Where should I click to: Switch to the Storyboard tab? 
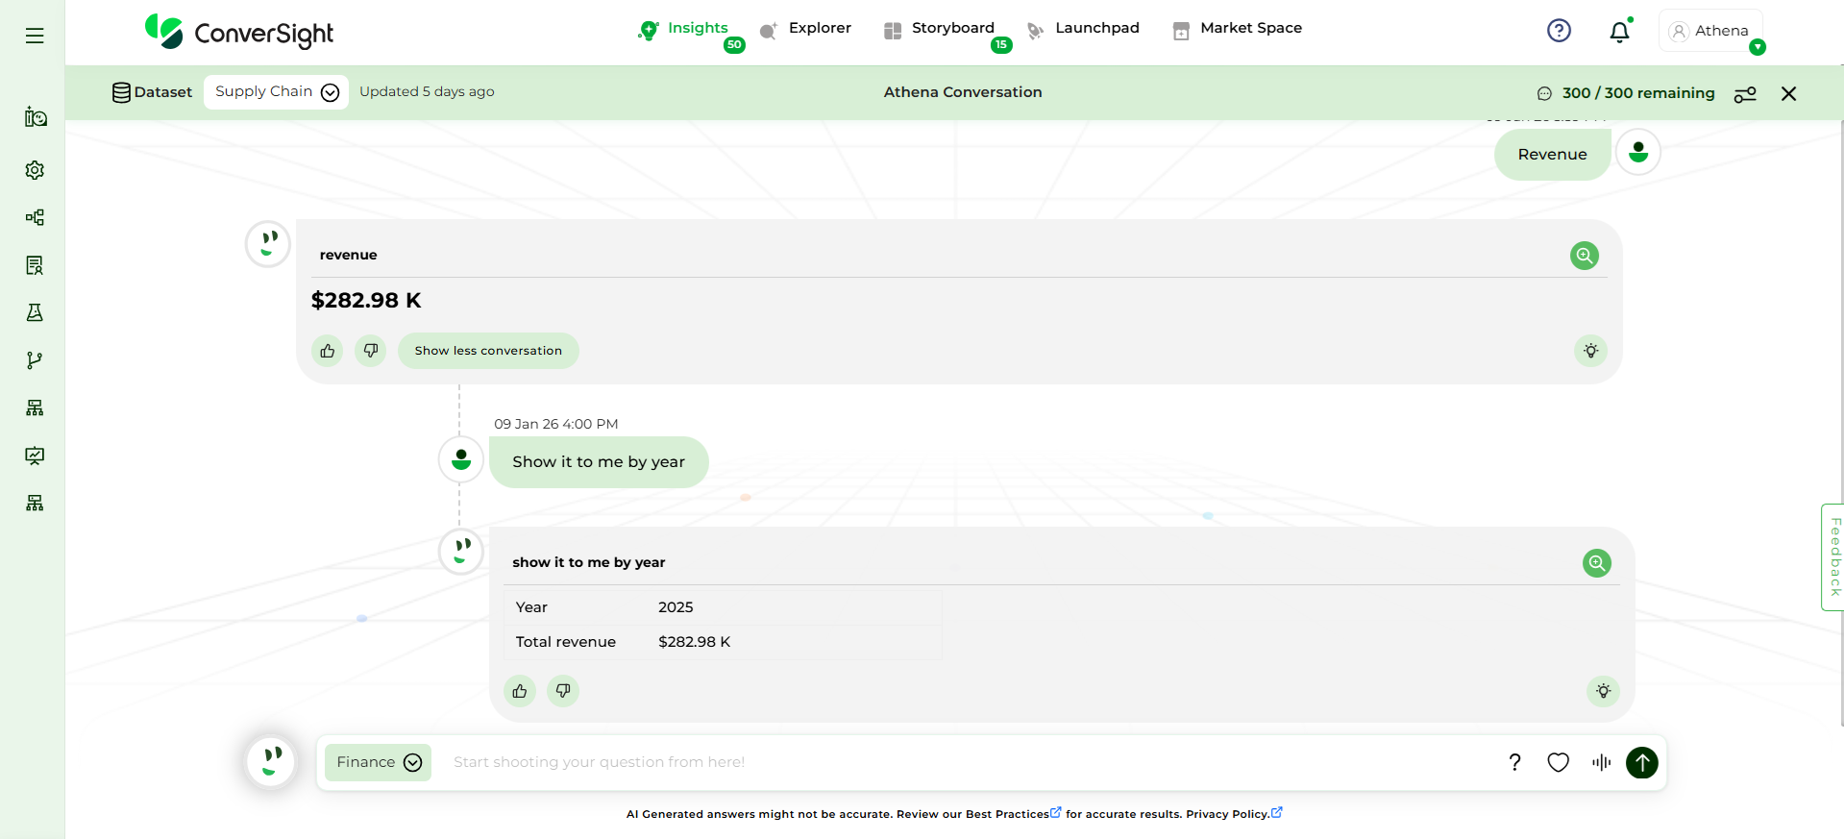(951, 29)
